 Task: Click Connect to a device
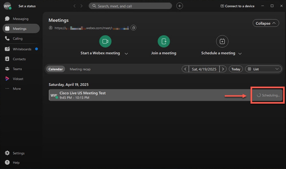tap(237, 6)
